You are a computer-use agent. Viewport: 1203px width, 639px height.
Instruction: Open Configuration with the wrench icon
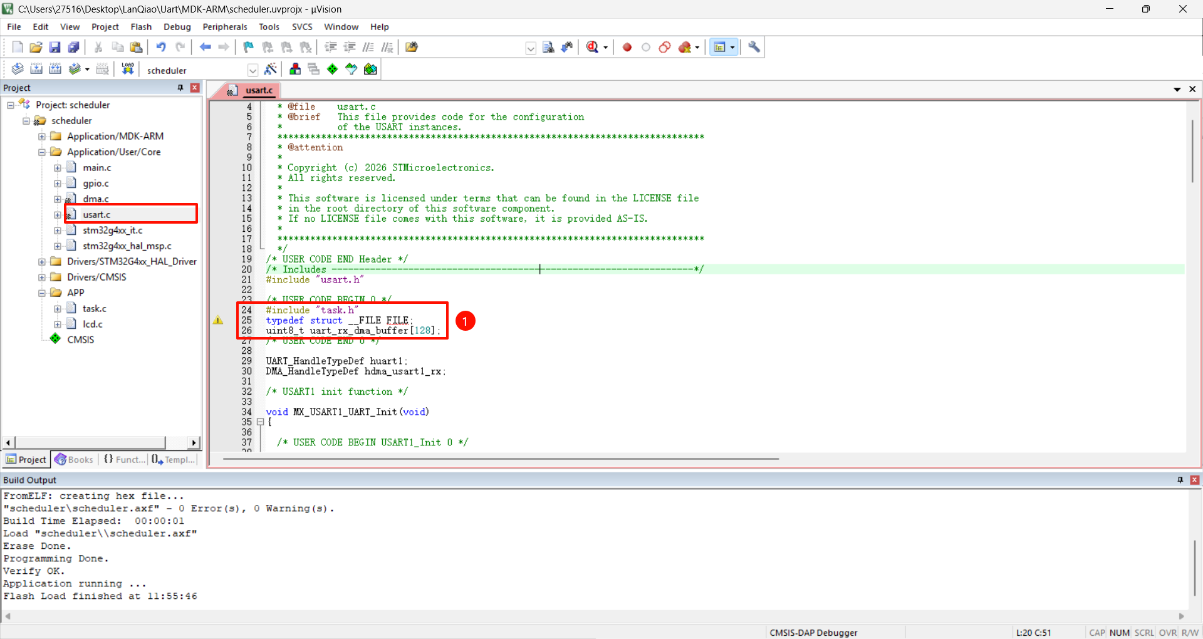(754, 47)
